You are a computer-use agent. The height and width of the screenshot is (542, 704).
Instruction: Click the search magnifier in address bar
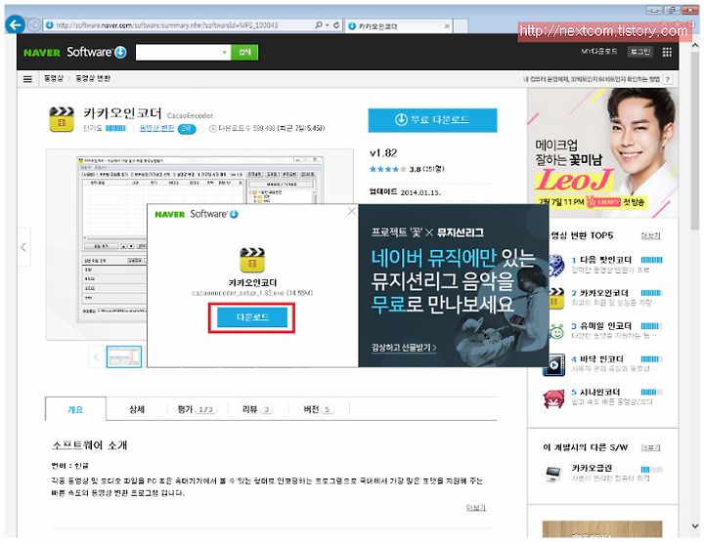(x=319, y=25)
